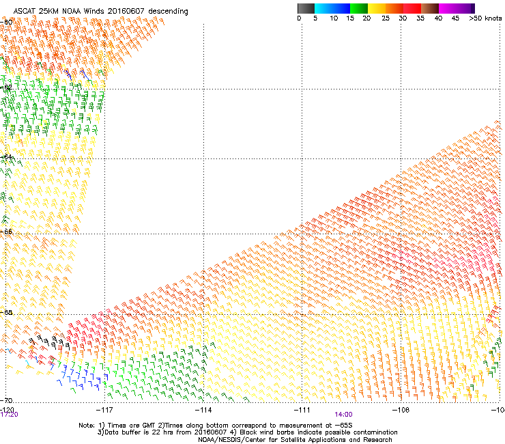Click the -68 latitude axis label
505x444 pixels.
tap(6, 312)
